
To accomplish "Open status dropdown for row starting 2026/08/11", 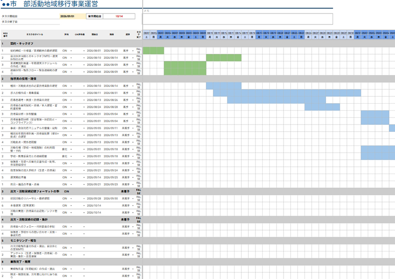I will 133,93.
